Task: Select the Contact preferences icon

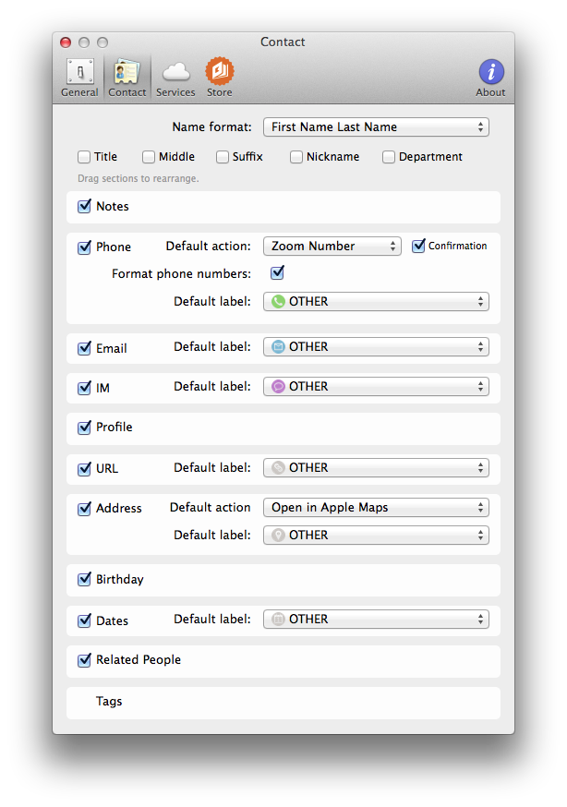Action: click(127, 78)
